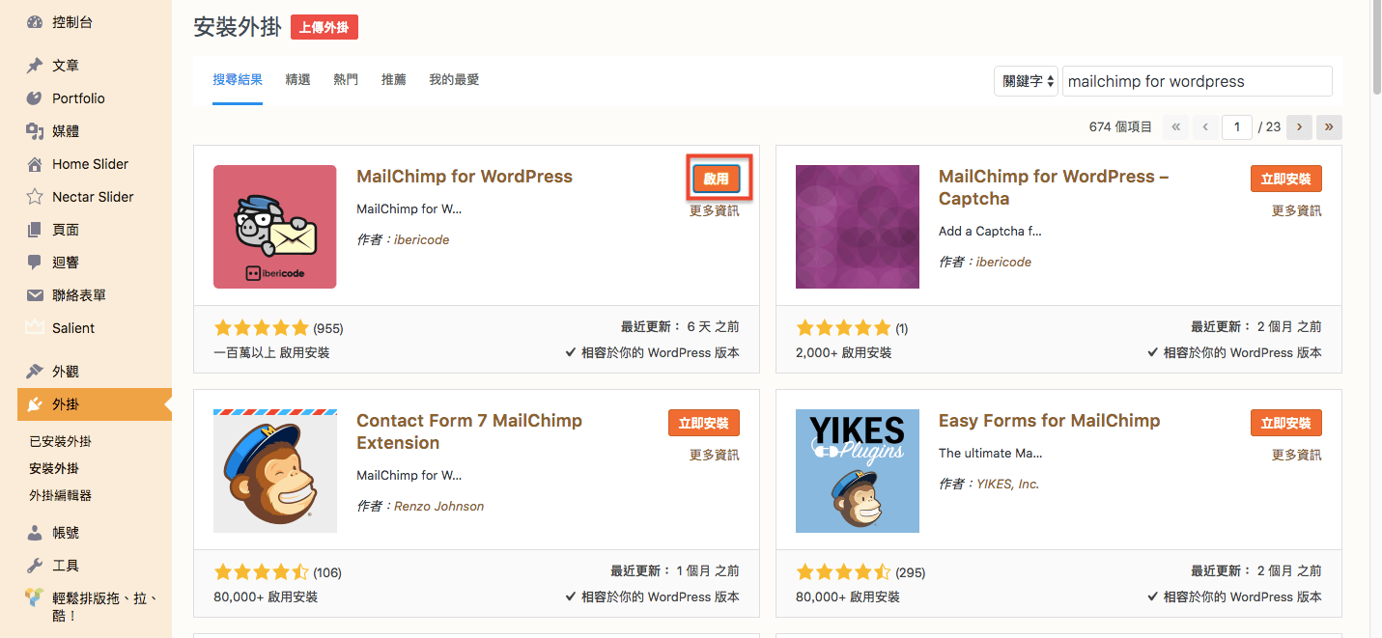The width and height of the screenshot is (1382, 638).
Task: Click the plugin search text field
Action: [1197, 81]
